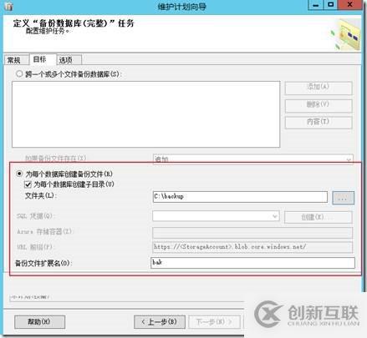Click the 下一步(N) button

(214, 322)
